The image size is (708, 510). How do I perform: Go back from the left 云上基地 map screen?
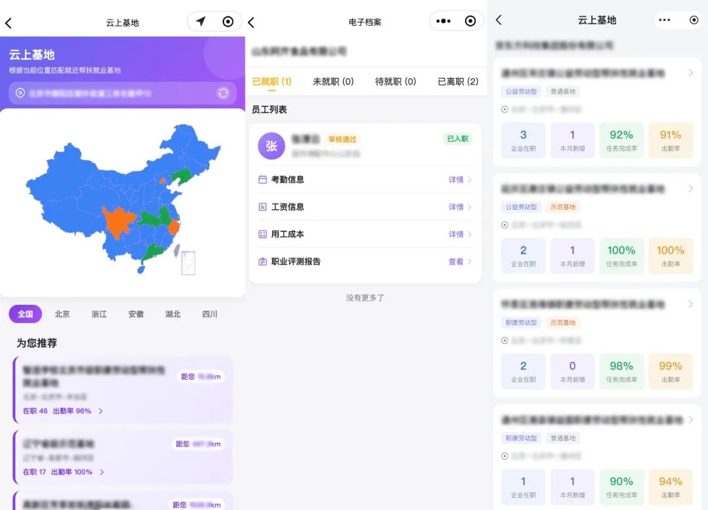pos(9,22)
